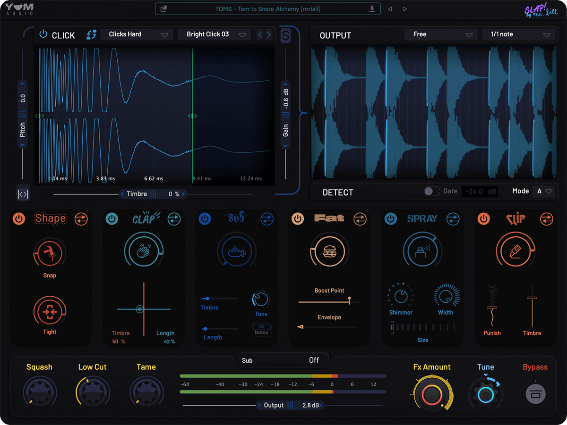Click the preset download icon

click(x=372, y=9)
